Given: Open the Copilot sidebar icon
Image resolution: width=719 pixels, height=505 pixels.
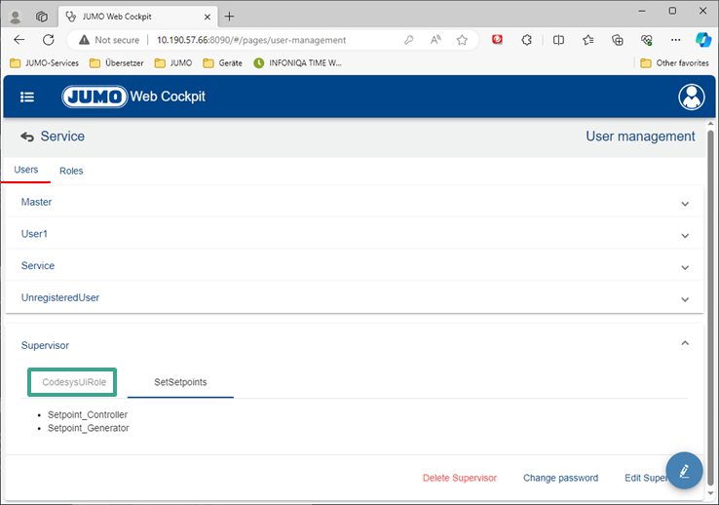Looking at the screenshot, I should [x=703, y=40].
